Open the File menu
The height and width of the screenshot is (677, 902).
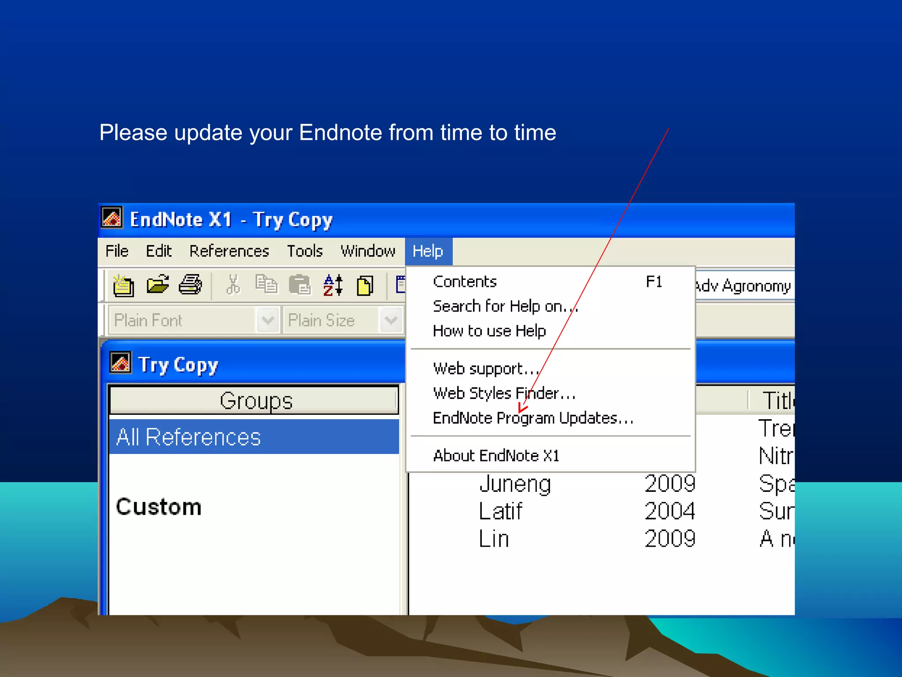point(117,251)
